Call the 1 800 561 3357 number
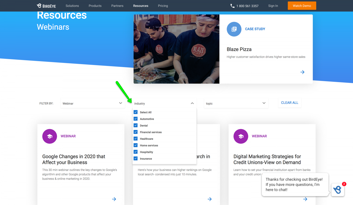 tap(247, 6)
